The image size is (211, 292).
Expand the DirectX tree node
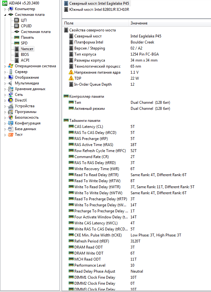[x=5, y=101]
